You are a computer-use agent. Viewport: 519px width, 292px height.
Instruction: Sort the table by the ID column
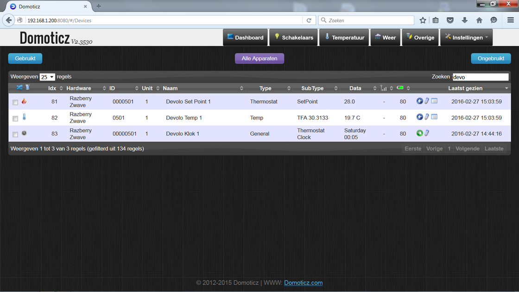point(112,88)
